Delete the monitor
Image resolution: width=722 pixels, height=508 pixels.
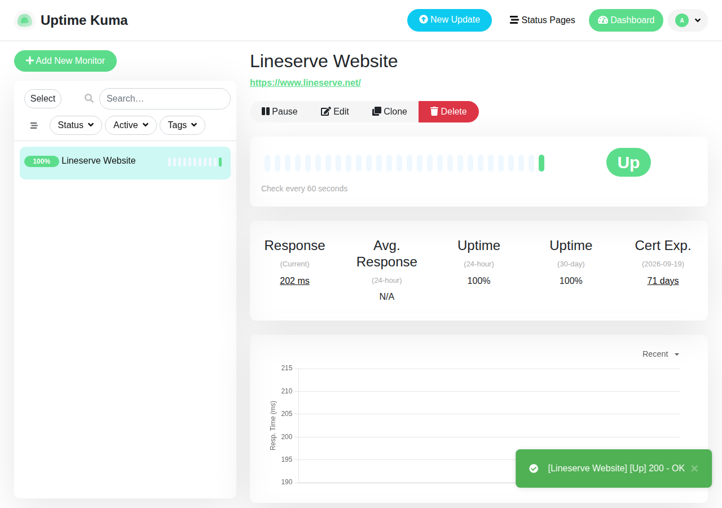point(448,112)
